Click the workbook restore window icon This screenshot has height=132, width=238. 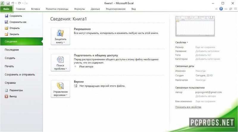click(231, 9)
